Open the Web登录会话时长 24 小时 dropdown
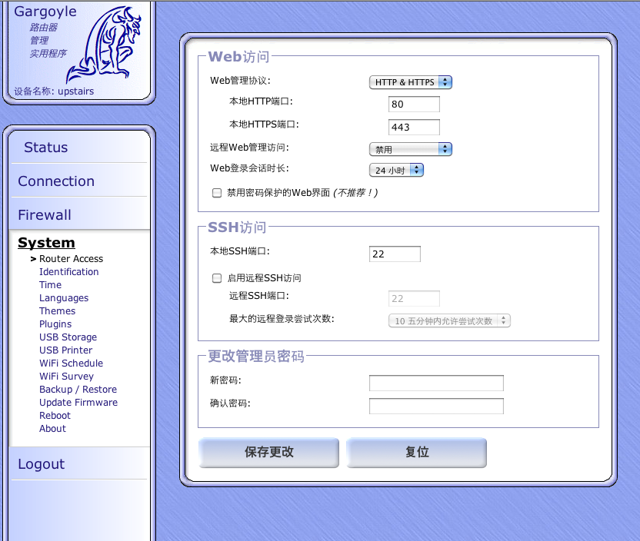The image size is (640, 541). 396,171
